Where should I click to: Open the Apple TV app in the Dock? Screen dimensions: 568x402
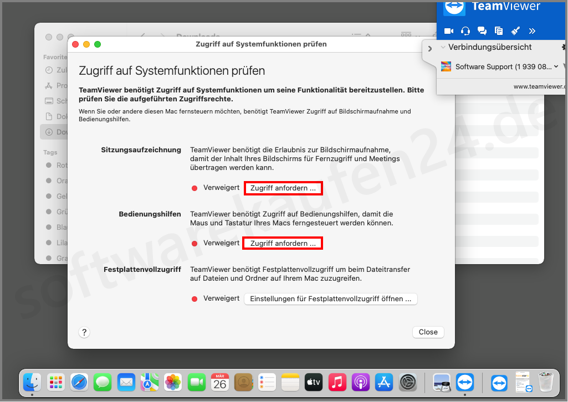(314, 382)
